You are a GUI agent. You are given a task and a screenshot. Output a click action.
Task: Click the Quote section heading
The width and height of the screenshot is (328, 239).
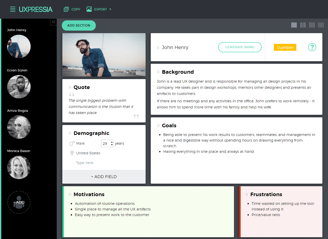click(82, 87)
